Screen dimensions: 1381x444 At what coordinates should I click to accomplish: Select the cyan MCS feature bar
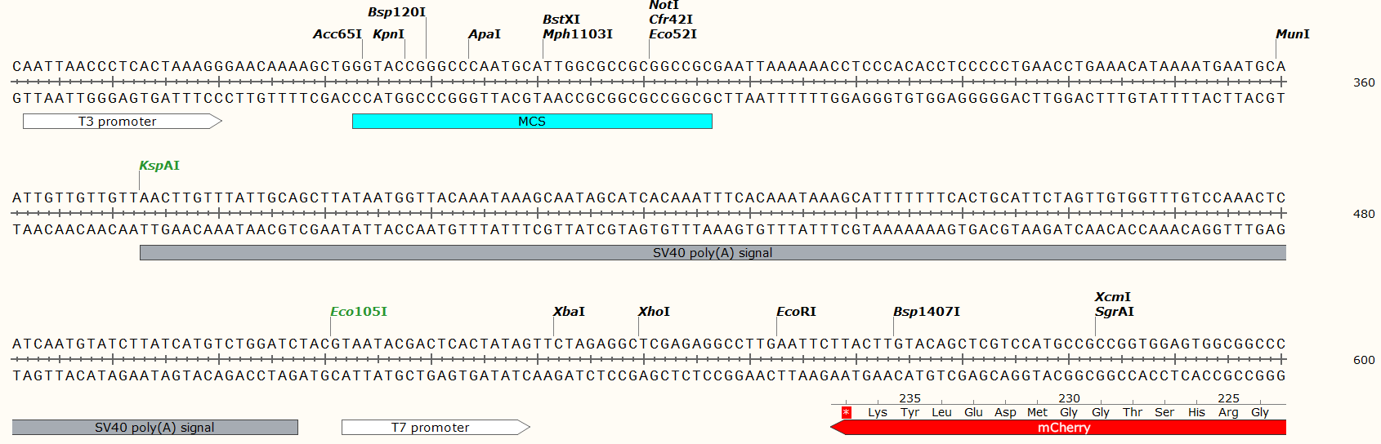531,122
